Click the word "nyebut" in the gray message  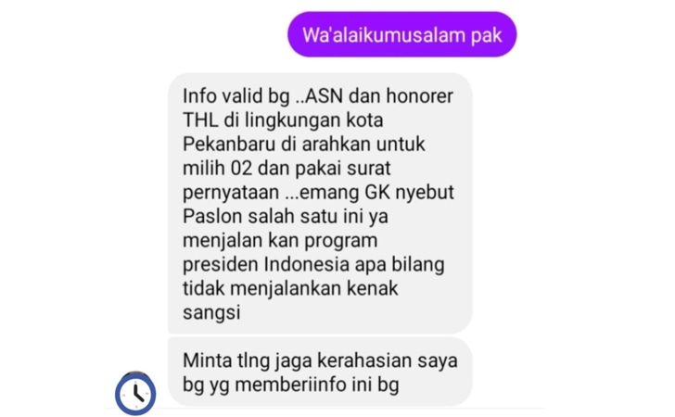[x=425, y=193]
